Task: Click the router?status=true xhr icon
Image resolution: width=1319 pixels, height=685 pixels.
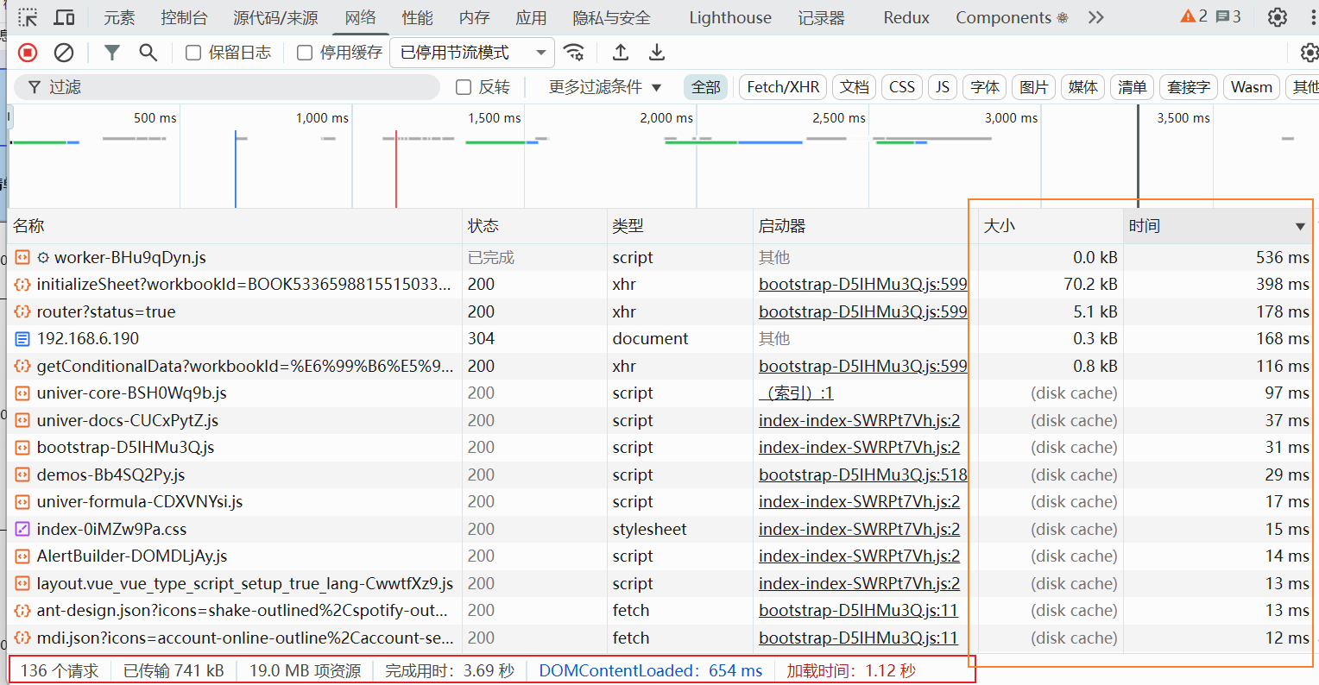Action: tap(22, 311)
